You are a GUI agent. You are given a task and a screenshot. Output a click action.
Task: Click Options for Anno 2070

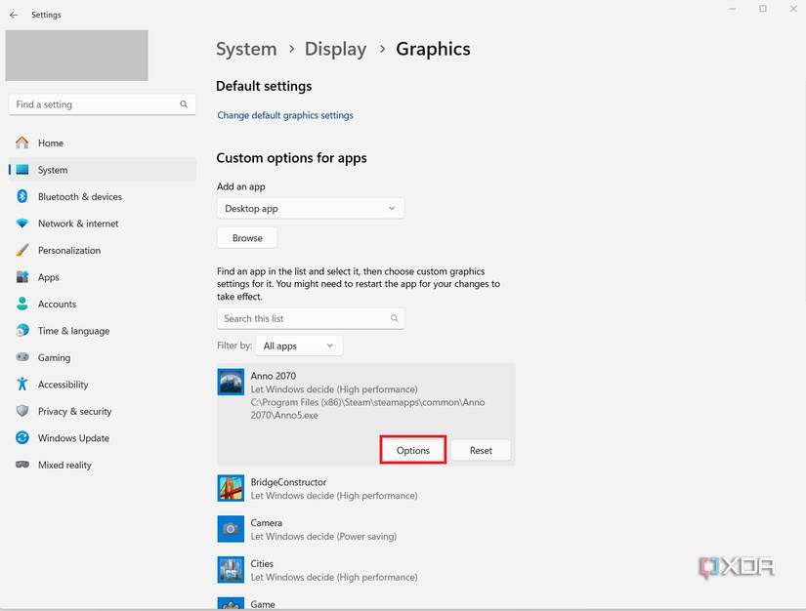412,450
